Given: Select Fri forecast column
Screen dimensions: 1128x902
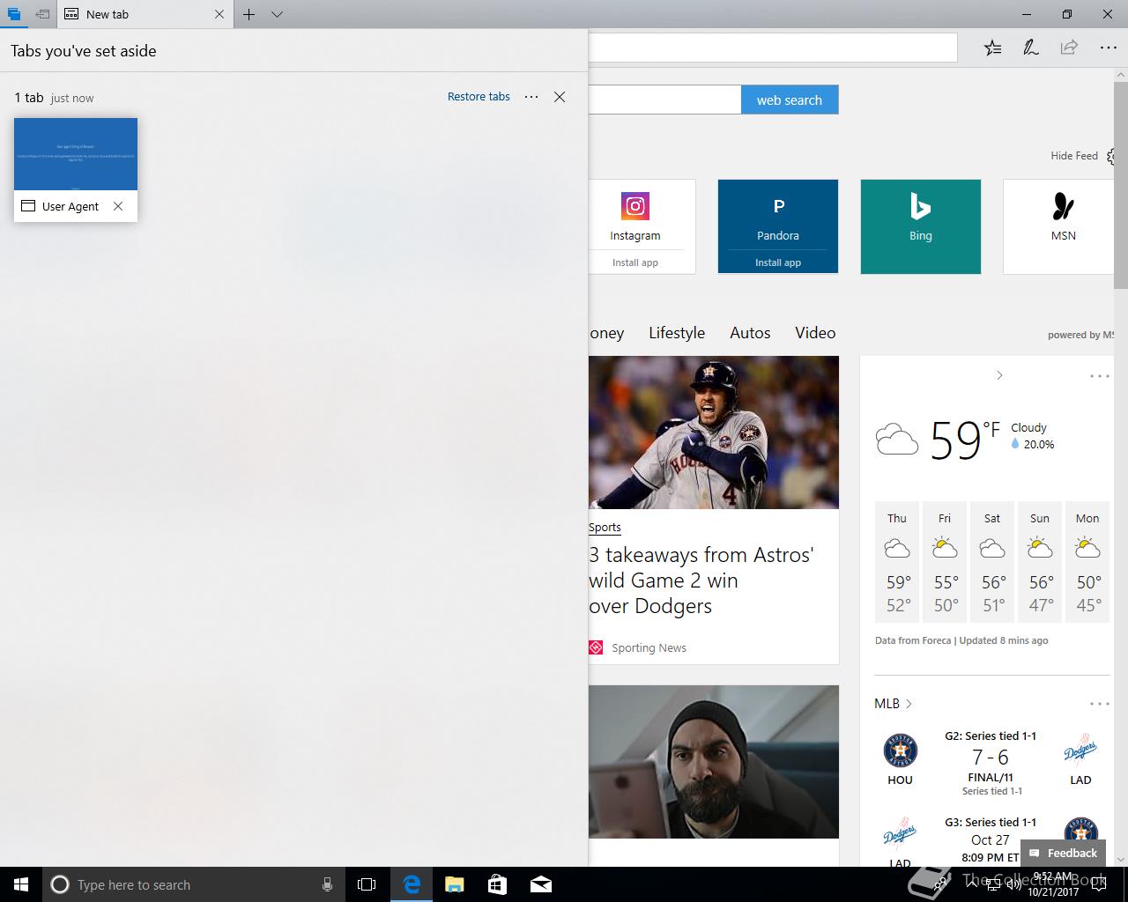Looking at the screenshot, I should pyautogui.click(x=945, y=562).
